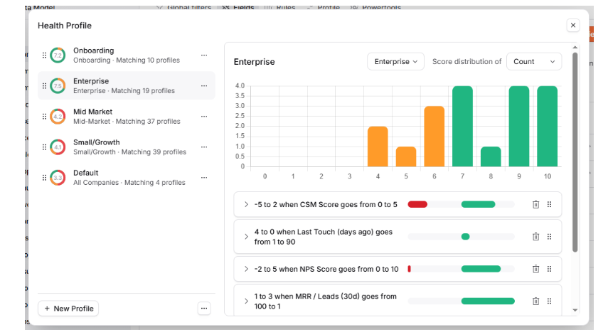Click the orange bar for score 5
The width and height of the screenshot is (613, 335).
click(x=406, y=156)
